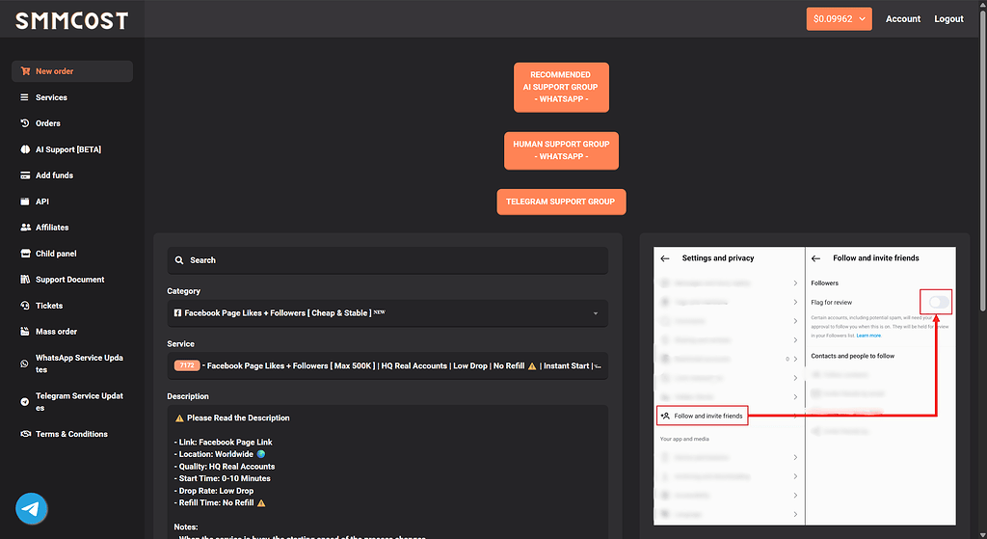987x539 pixels.
Task: Click the Affiliates people icon
Action: (x=26, y=228)
